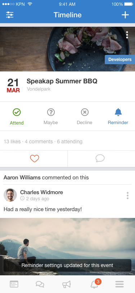Select Attend for the BBQ event

(x=17, y=117)
